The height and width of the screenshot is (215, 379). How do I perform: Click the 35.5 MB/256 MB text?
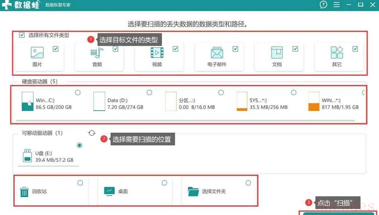(268, 107)
